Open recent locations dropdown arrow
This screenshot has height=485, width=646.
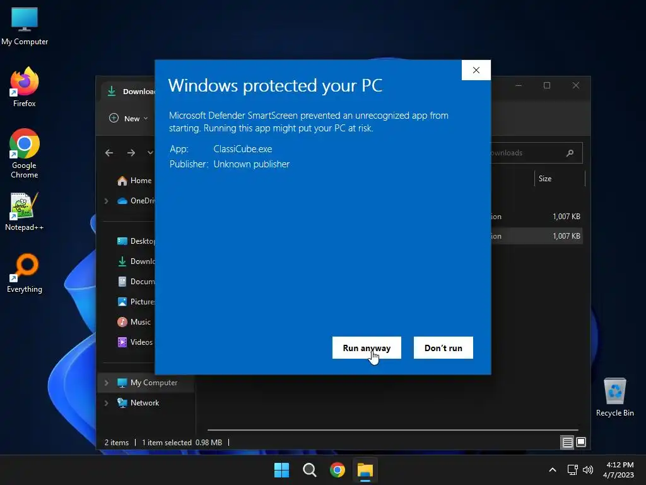[150, 153]
